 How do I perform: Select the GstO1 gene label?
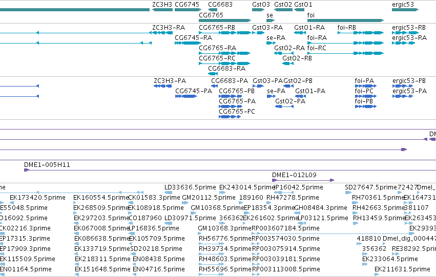(303, 5)
